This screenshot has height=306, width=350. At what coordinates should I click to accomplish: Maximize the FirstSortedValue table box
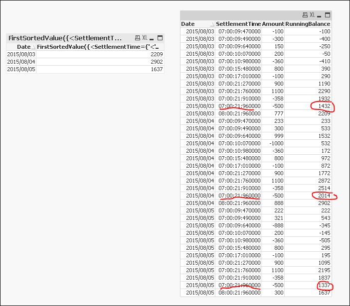pyautogui.click(x=160, y=38)
